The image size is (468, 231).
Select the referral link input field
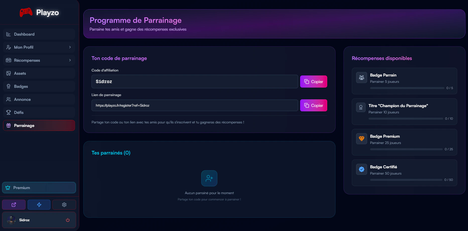[x=194, y=105]
